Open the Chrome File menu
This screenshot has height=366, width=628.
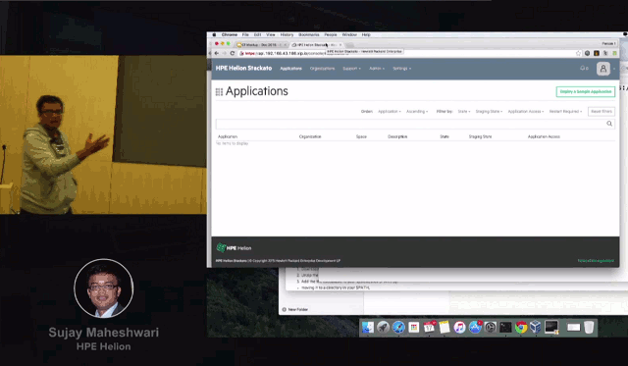click(x=245, y=35)
